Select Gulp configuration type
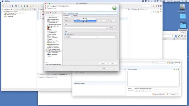Screen dimensions: 189x106 [50, 29]
